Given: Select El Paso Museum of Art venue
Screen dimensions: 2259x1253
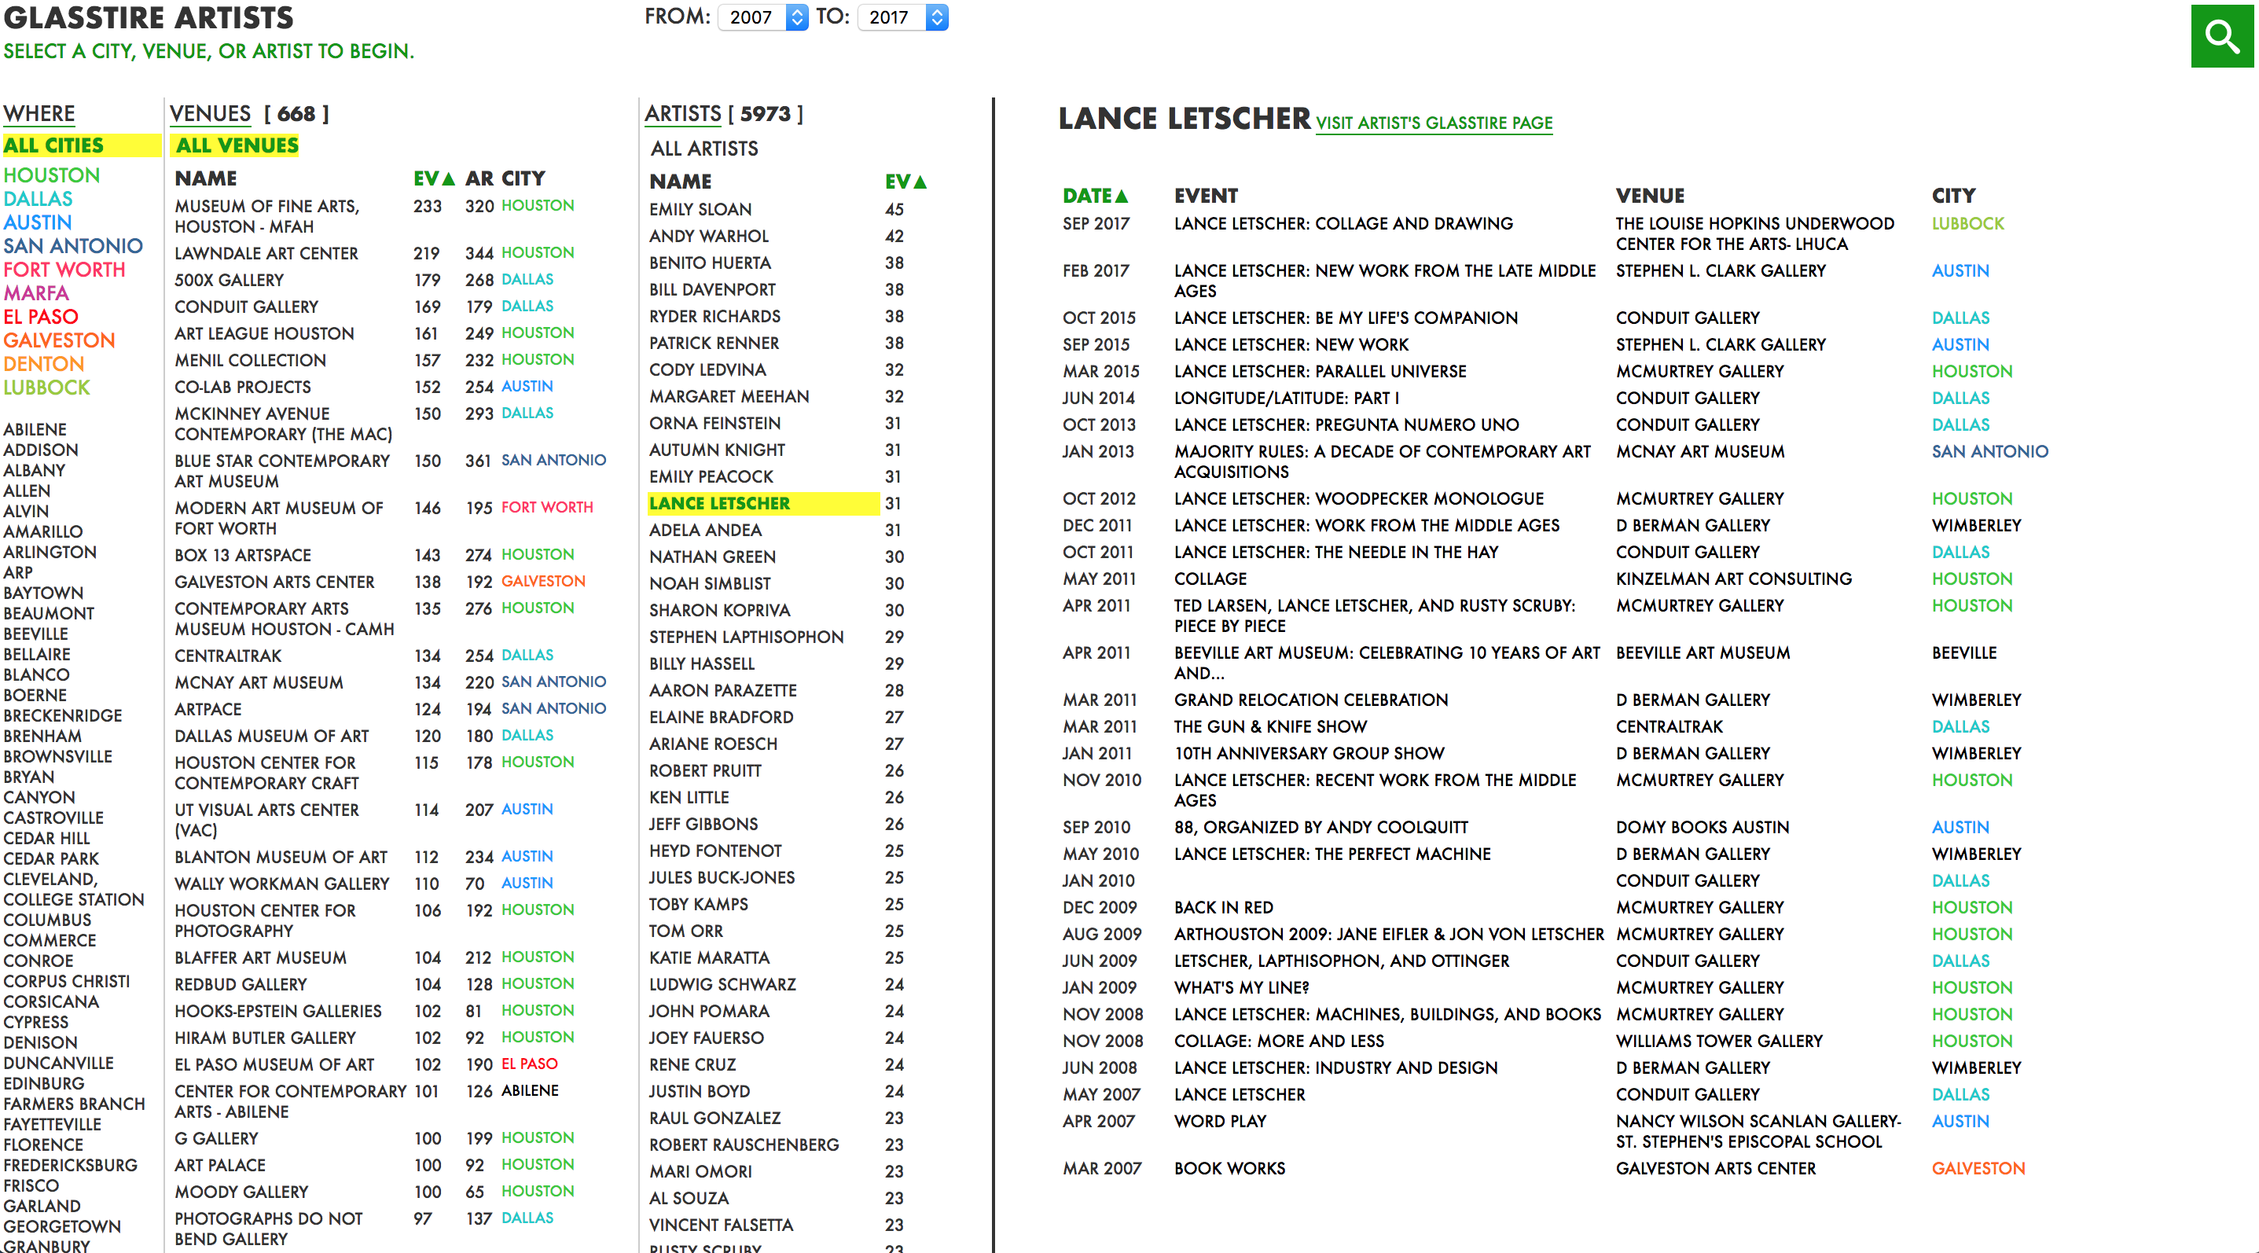Looking at the screenshot, I should (274, 1065).
